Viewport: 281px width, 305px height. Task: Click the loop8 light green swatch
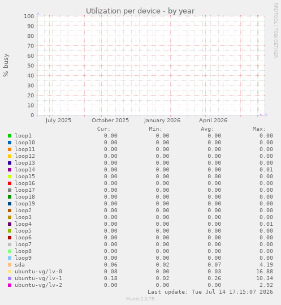click(10, 251)
